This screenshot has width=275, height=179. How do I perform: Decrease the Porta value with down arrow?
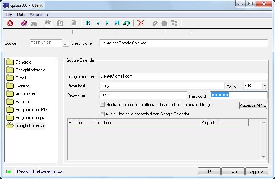click(x=265, y=87)
